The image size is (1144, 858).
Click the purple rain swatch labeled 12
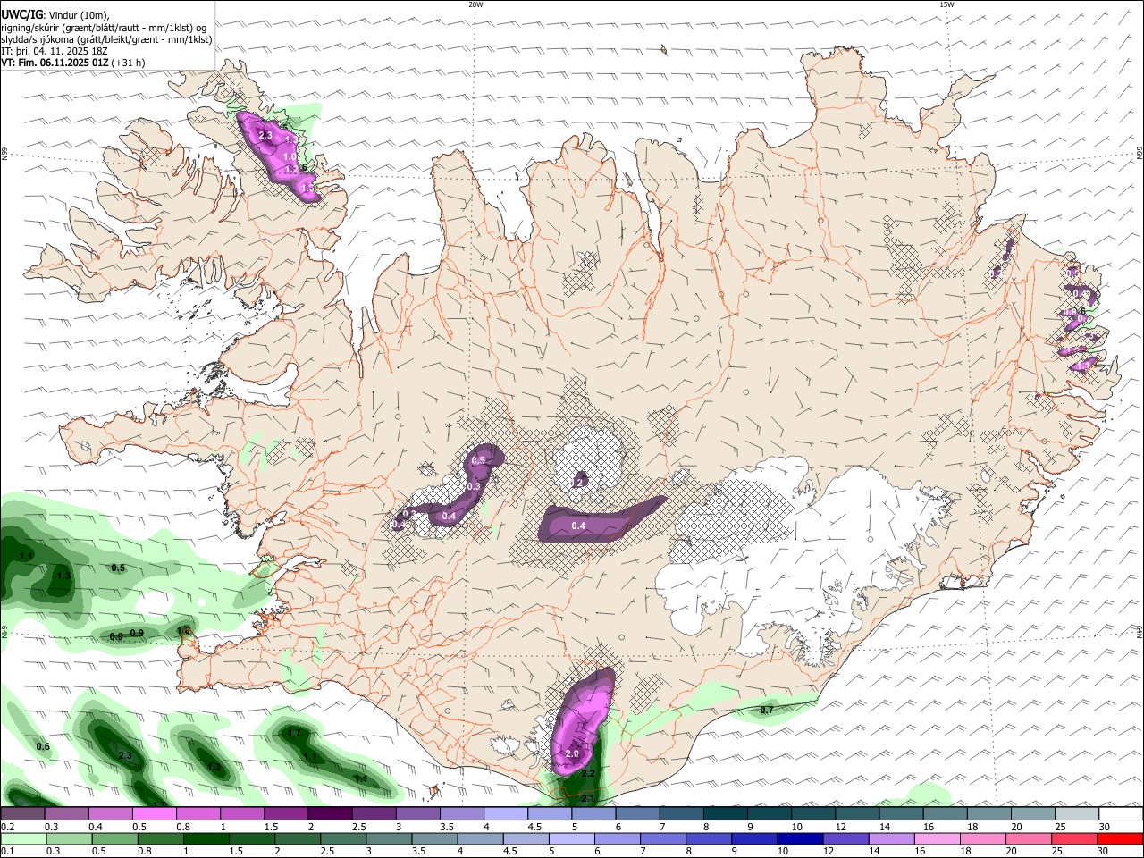tap(845, 838)
